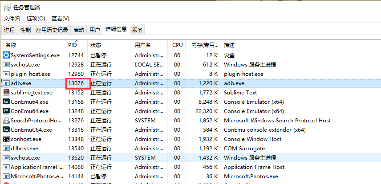Click the ApplicationFrameHost icon
Image resolution: width=381 pixels, height=184 pixels.
tap(6, 167)
